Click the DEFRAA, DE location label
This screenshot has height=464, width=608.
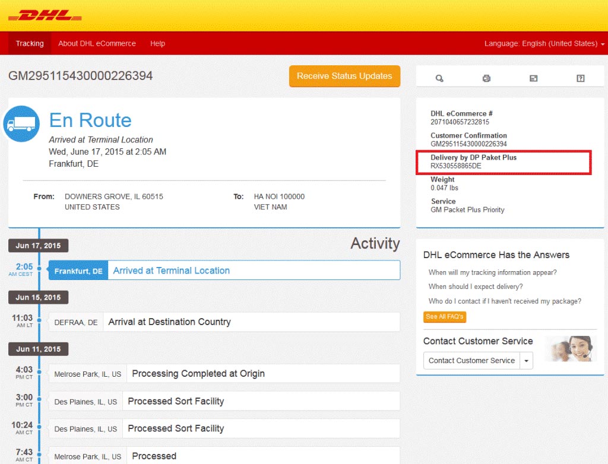point(76,323)
